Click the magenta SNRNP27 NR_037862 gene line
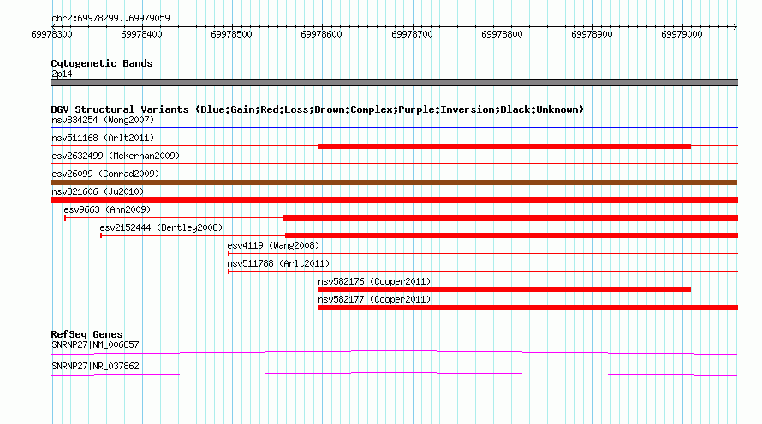762x424 pixels. pyautogui.click(x=394, y=374)
